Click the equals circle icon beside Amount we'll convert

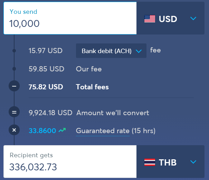tap(14, 112)
